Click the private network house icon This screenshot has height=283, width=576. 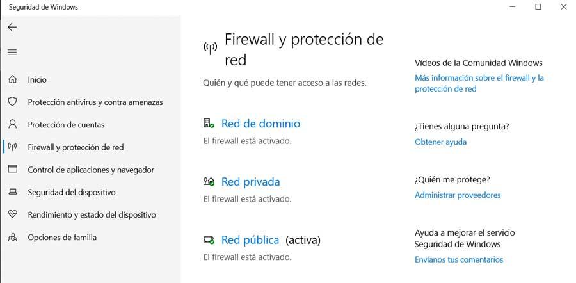click(209, 181)
